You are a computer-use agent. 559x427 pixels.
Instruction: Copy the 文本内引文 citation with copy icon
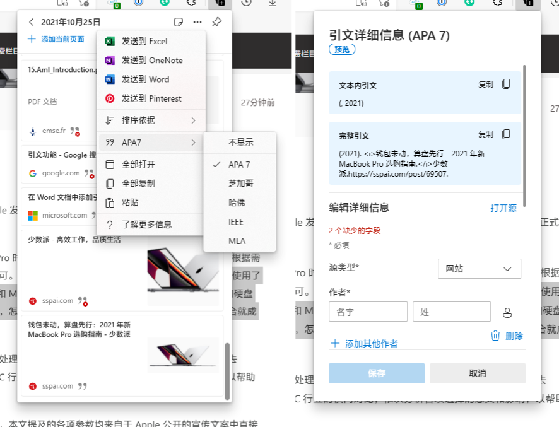coord(506,84)
